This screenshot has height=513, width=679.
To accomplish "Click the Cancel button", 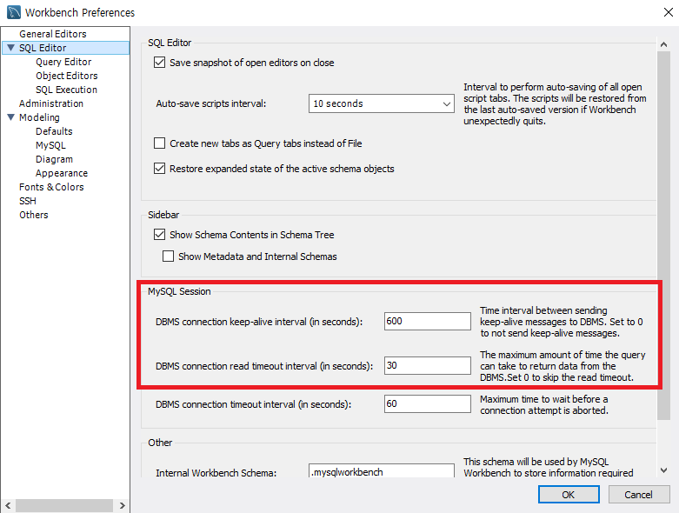I will 639,495.
